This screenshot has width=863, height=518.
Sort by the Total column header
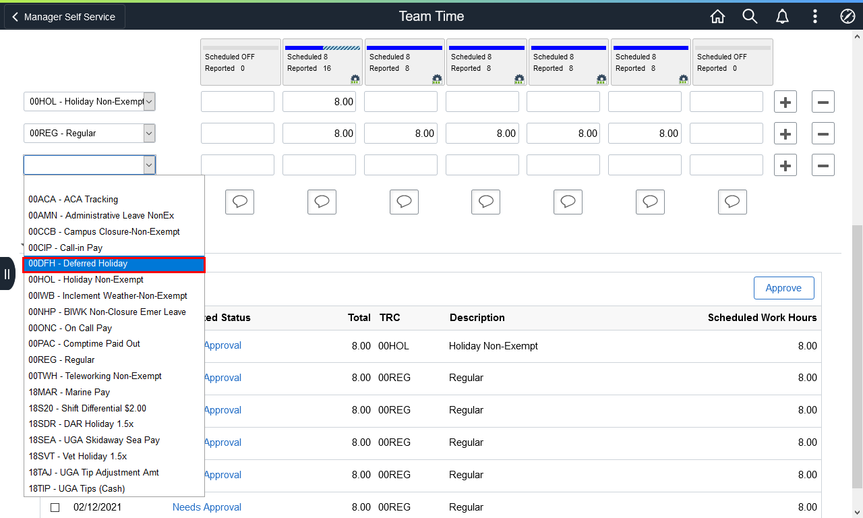tap(359, 318)
